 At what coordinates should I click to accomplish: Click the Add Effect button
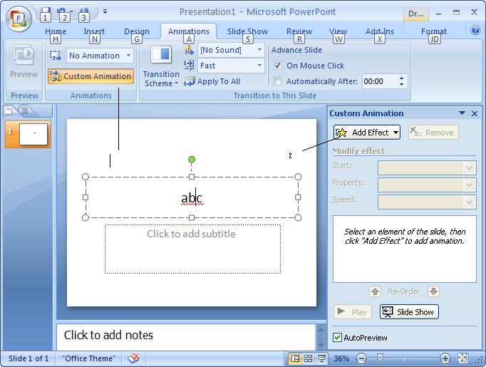tap(367, 133)
